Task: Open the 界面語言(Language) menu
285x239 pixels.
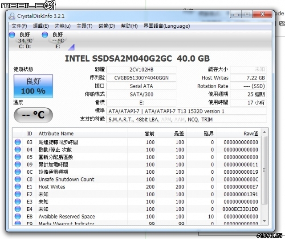Action: 167,26
